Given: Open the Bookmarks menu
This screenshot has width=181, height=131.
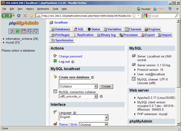Looking at the screenshot, I should coord(43,9).
